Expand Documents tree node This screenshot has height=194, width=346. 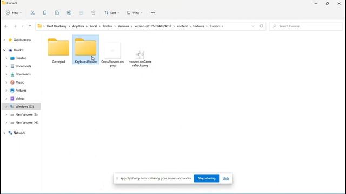coord(6,66)
